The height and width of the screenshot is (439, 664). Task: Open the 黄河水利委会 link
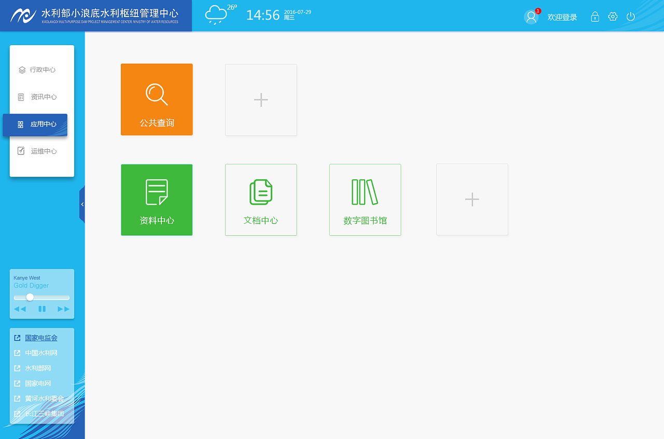(x=45, y=399)
